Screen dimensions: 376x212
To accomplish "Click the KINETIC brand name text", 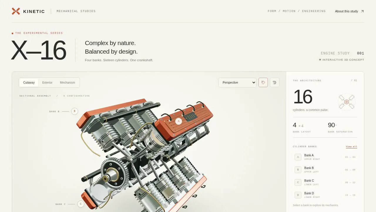I will pyautogui.click(x=34, y=11).
